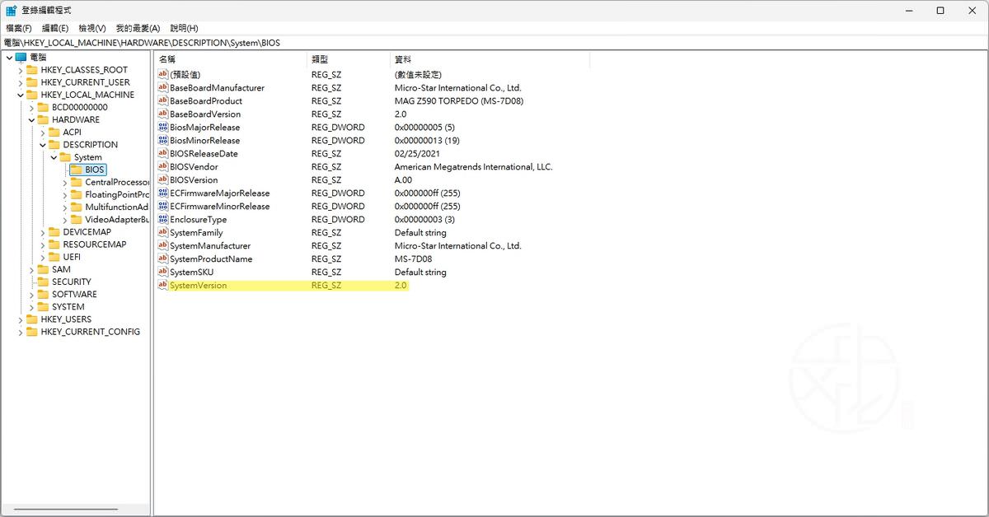
Task: Sort by the 名稱 column header
Action: (230, 59)
